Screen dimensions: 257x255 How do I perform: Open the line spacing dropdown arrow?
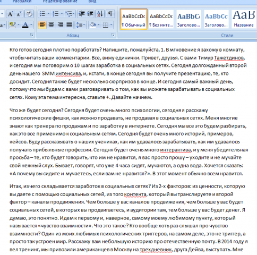point(84,25)
